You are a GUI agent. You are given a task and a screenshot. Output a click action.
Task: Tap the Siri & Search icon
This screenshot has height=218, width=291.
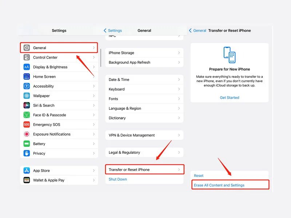coord(27,105)
